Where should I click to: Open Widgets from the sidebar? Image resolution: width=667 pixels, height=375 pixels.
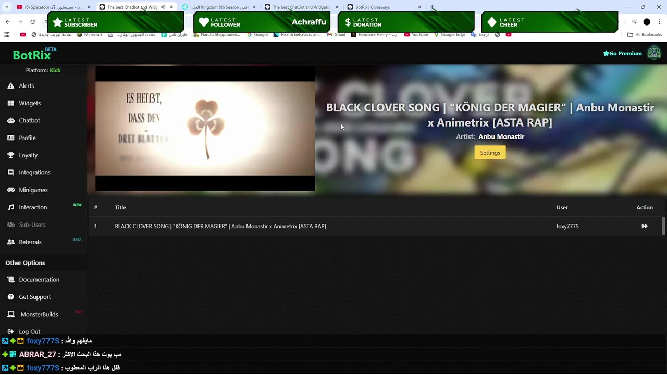point(30,103)
